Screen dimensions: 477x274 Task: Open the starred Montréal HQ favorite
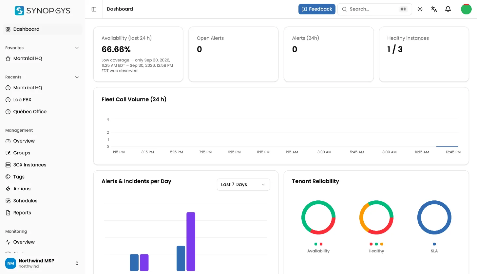coord(43,59)
